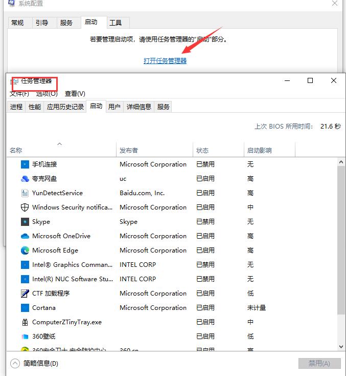Screen dimensions: 346x376
Task: Select the YunDetectService entry
Action: pyautogui.click(x=57, y=193)
